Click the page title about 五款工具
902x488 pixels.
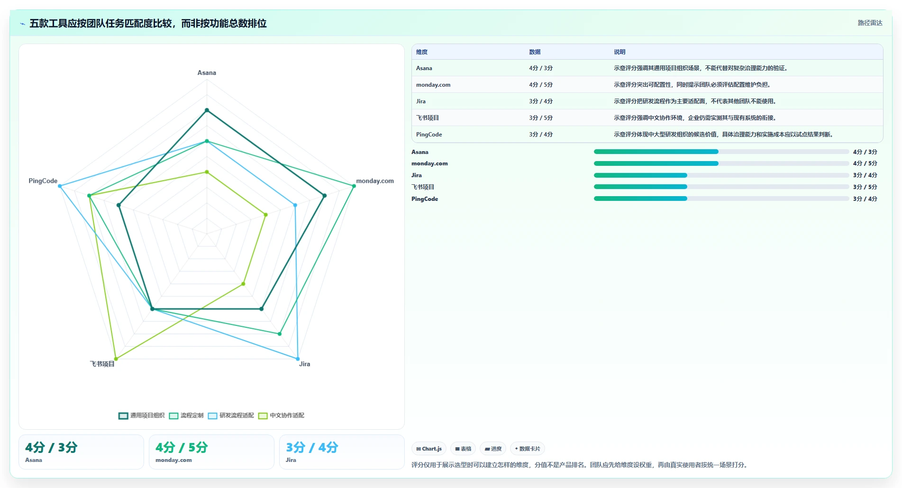pos(148,23)
